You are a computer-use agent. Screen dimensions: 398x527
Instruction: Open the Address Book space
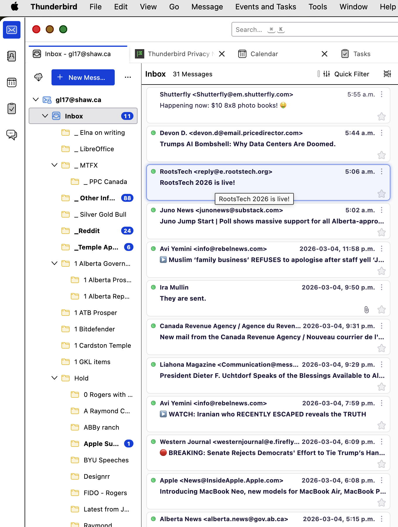pos(12,56)
